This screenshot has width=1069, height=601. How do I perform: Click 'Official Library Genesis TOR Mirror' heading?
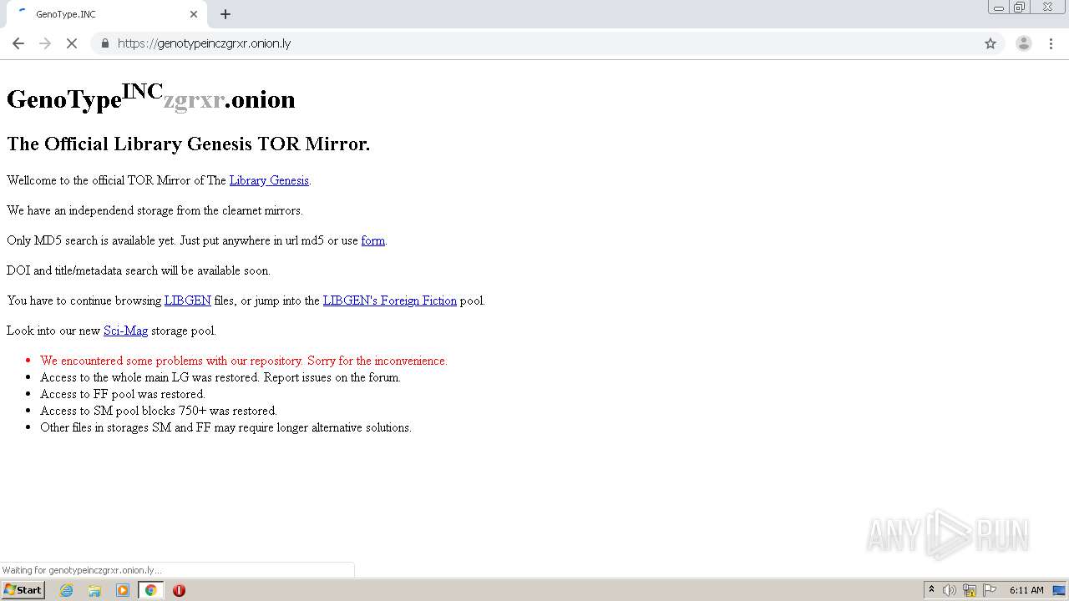coord(189,144)
